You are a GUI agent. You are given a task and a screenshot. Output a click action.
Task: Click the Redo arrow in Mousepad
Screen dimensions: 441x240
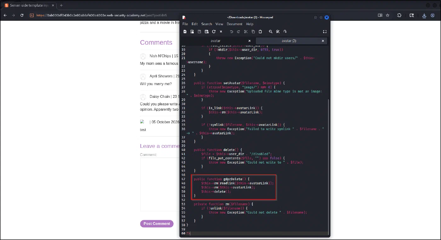238,31
